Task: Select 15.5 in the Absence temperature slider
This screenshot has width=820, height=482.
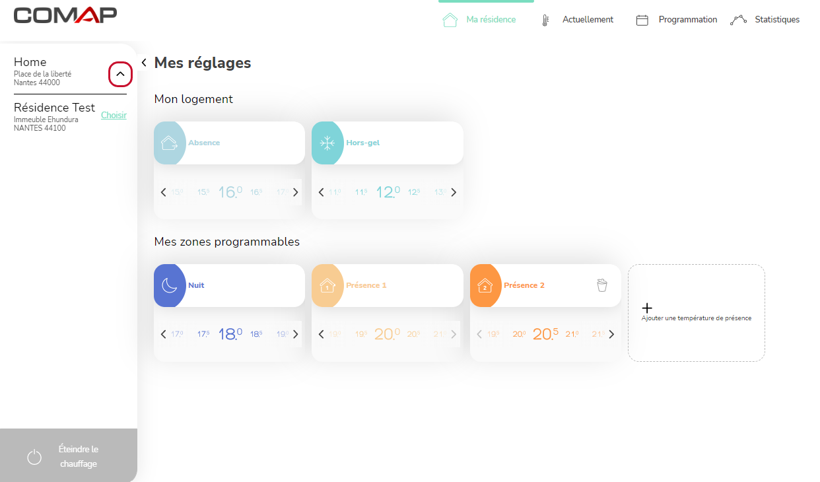Action: pos(203,192)
